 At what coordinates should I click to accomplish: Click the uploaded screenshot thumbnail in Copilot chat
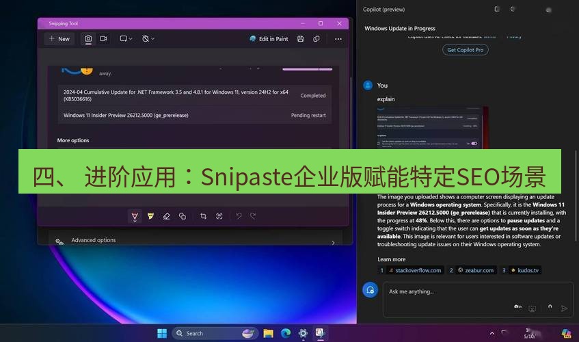coord(433,128)
